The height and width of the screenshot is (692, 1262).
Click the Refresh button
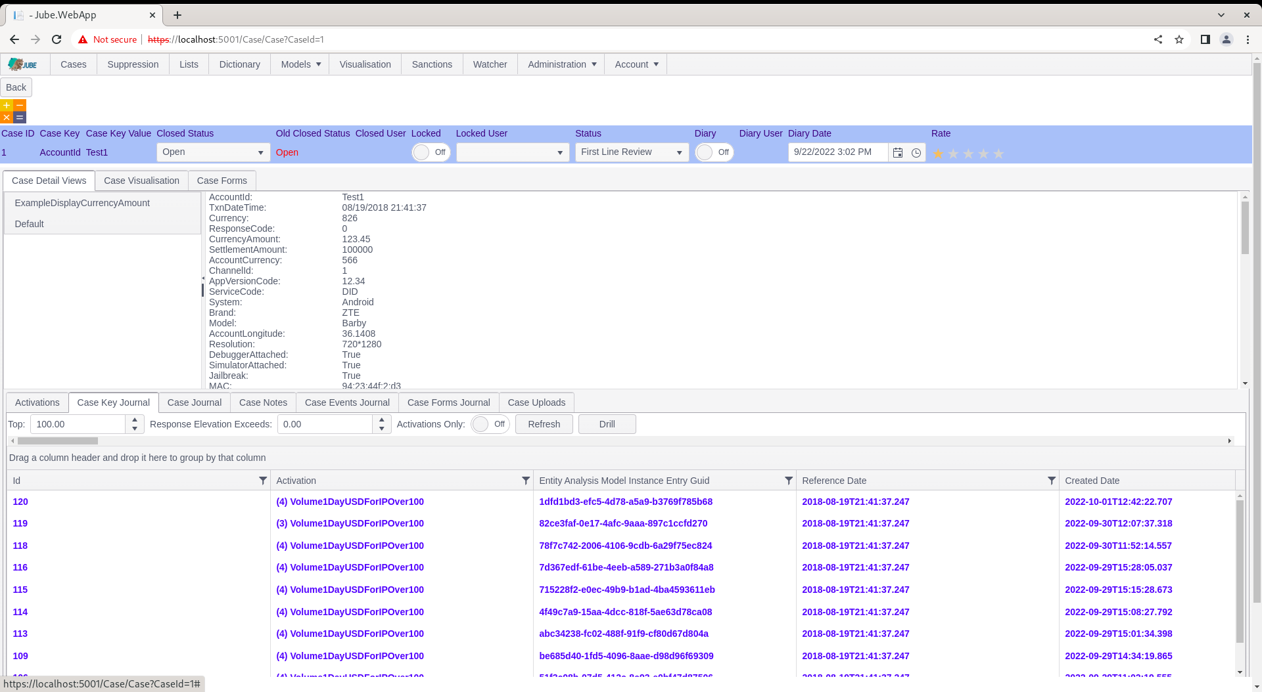[x=544, y=424]
